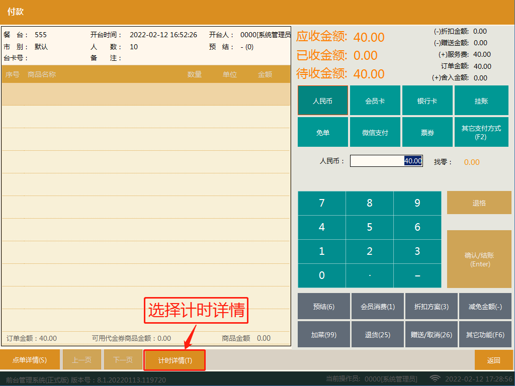Tap keypad digit 8
515x386 pixels.
(x=370, y=203)
